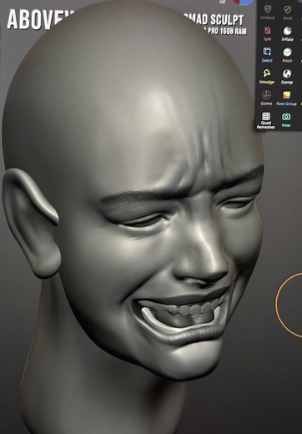Select the Mask tool
The height and width of the screenshot is (434, 302).
tap(287, 13)
